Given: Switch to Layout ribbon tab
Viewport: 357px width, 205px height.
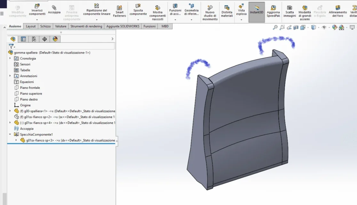Looking at the screenshot, I should (x=31, y=26).
